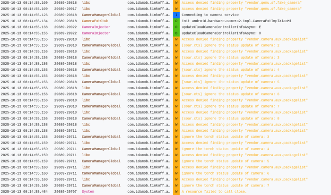Click Warning badge beside soar.cts camera: 8 message
This screenshot has height=195, width=331.
176,119
